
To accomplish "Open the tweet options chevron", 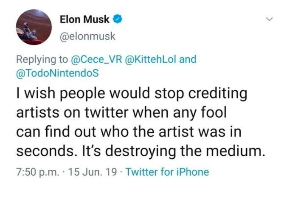I will (268, 20).
